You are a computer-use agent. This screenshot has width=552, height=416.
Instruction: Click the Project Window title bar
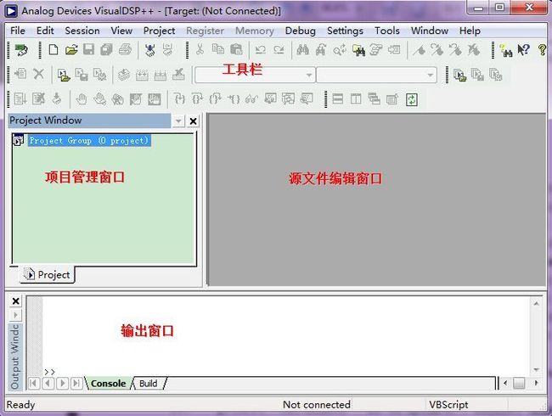[89, 121]
